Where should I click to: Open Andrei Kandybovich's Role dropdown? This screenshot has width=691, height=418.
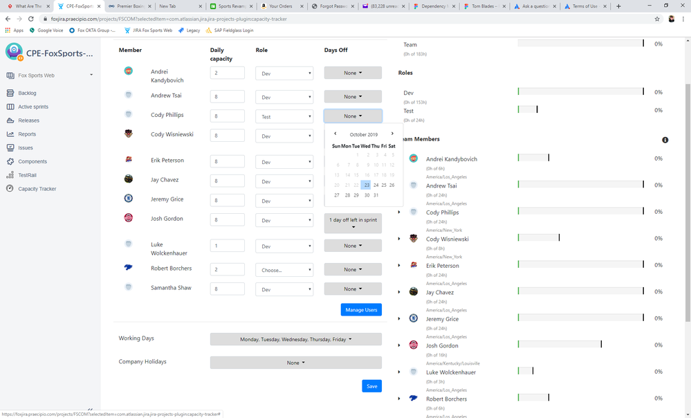click(284, 73)
